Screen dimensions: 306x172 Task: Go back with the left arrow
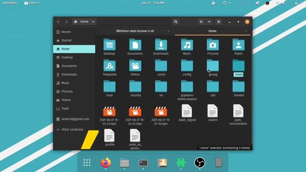(58, 21)
